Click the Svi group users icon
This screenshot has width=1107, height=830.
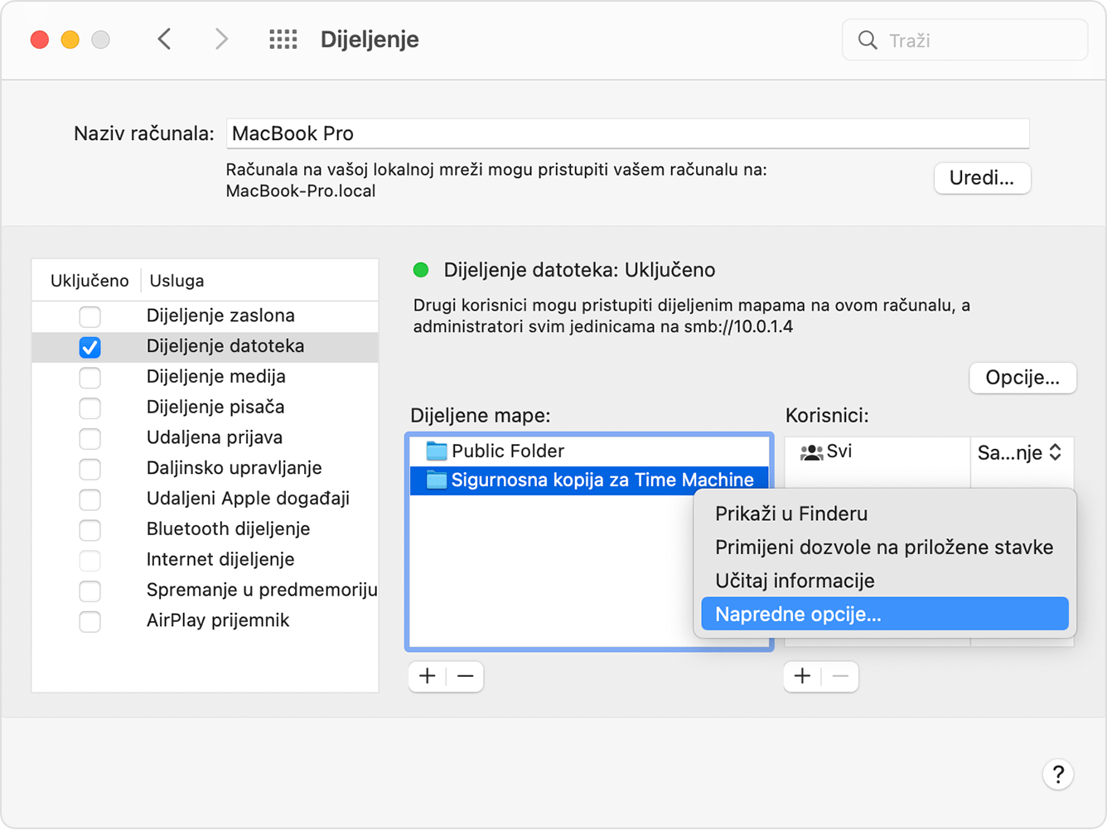(811, 451)
